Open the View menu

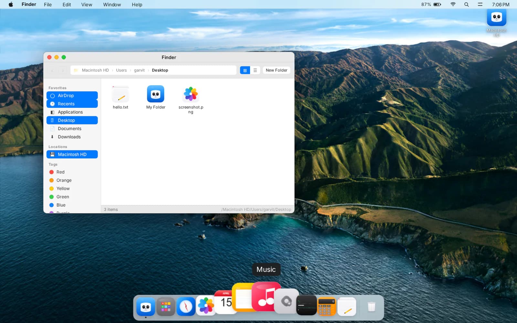point(87,5)
